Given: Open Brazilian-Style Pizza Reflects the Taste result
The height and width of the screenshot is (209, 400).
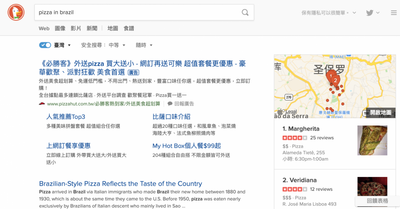Looking at the screenshot, I should click(120, 184).
